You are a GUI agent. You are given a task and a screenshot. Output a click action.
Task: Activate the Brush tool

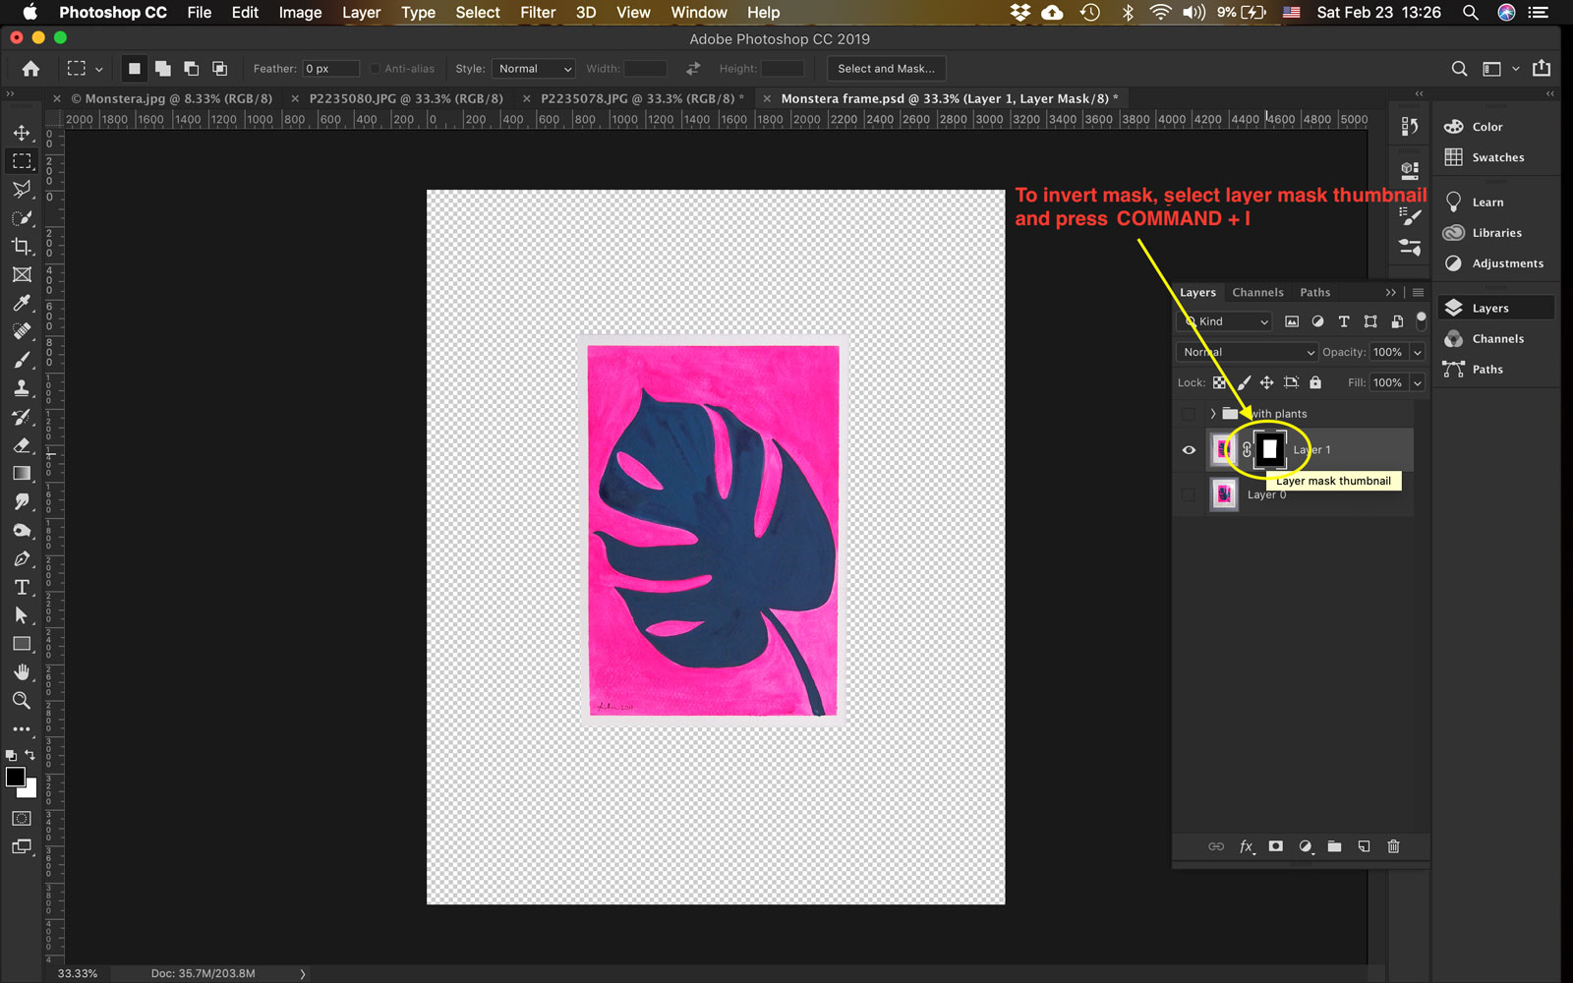pos(22,359)
